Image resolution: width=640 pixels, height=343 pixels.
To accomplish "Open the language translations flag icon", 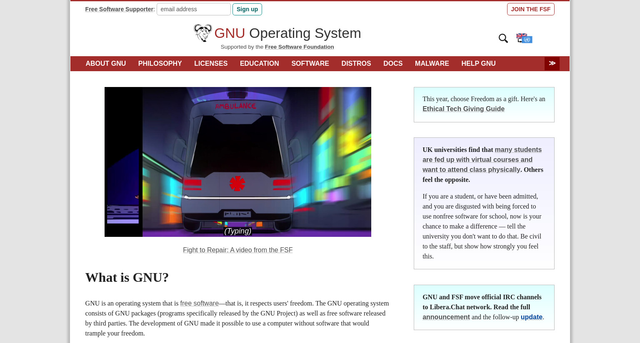I will coord(524,38).
